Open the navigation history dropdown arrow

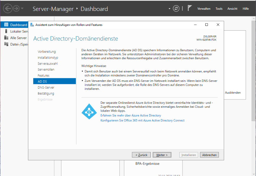pyautogui.click(x=22, y=9)
